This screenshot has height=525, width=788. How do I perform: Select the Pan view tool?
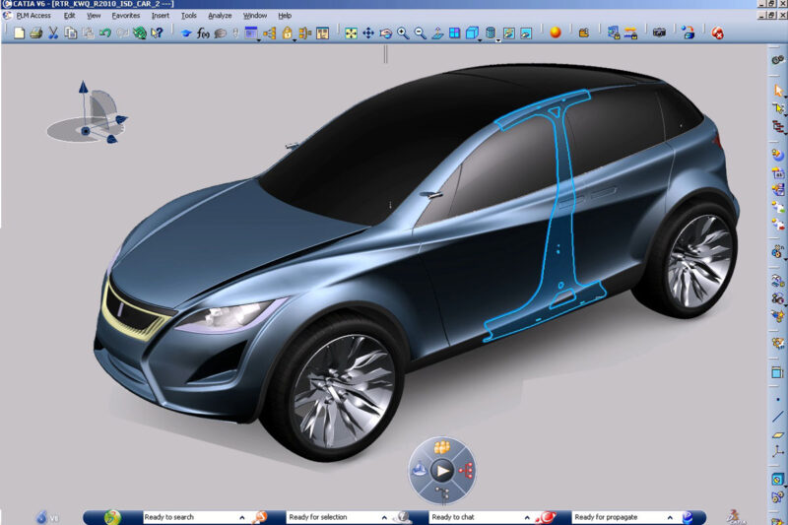(x=368, y=33)
